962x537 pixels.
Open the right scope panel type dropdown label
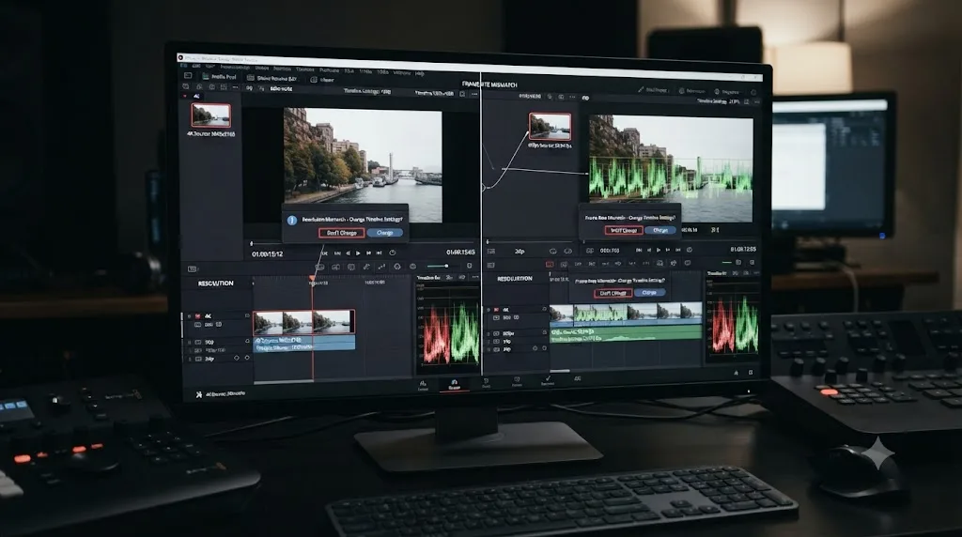717,273
